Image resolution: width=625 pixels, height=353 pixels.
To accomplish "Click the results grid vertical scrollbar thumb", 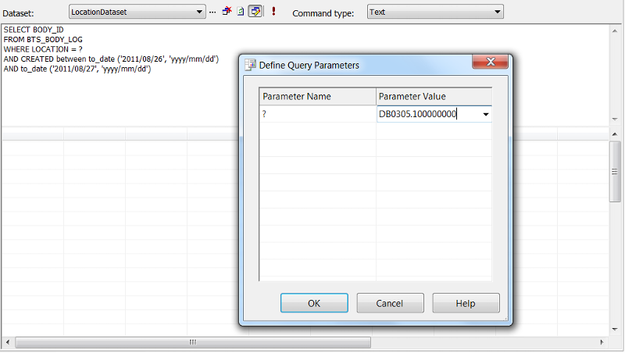I will point(615,172).
